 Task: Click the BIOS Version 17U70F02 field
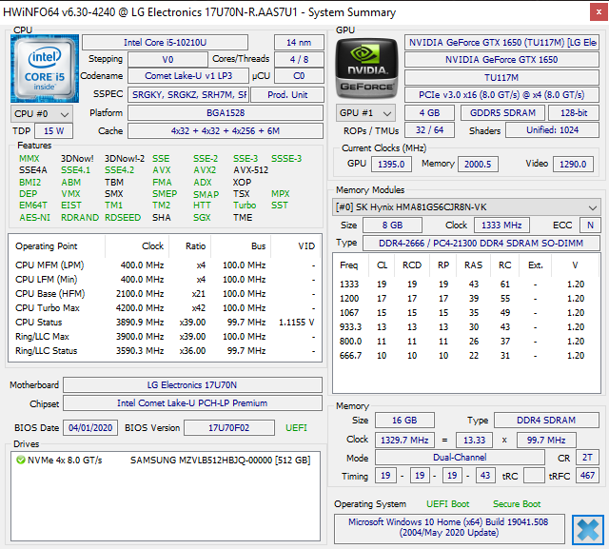229,428
